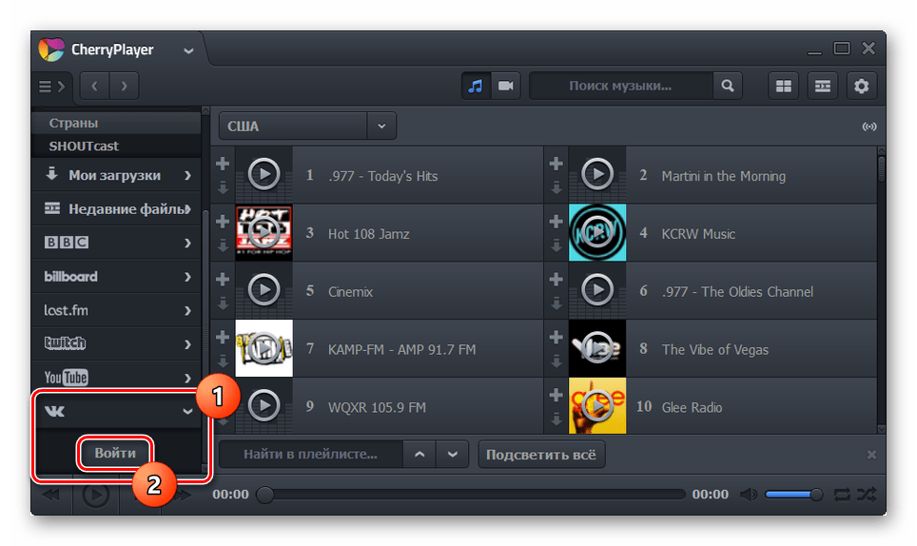The width and height of the screenshot is (917, 546).
Task: Expand the BBC sidebar section
Action: click(x=116, y=243)
